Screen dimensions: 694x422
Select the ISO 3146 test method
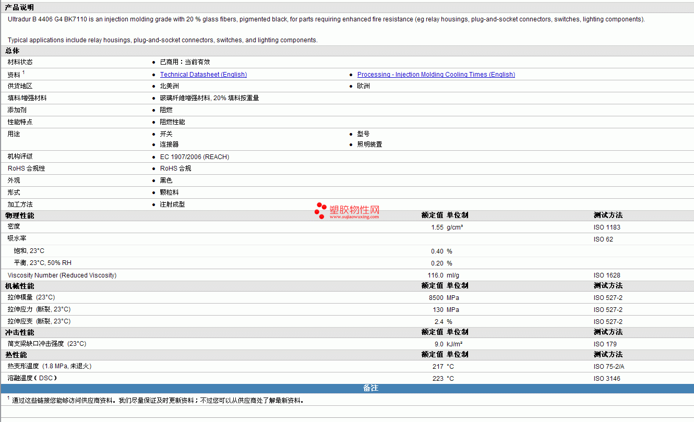tap(607, 379)
